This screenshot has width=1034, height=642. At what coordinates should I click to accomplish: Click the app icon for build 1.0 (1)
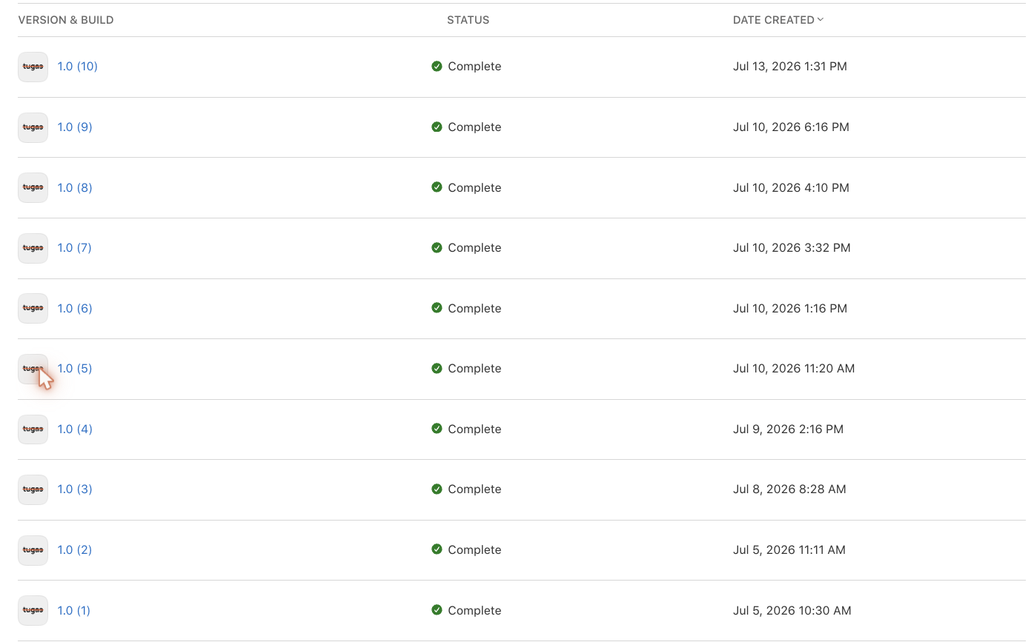click(x=33, y=611)
